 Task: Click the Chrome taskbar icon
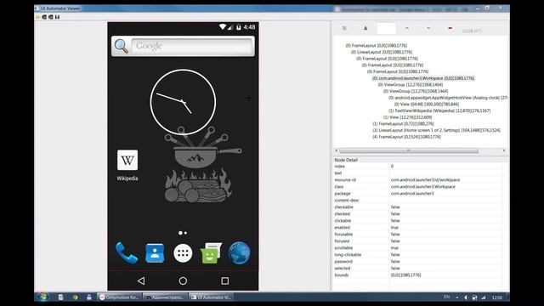(x=76, y=297)
